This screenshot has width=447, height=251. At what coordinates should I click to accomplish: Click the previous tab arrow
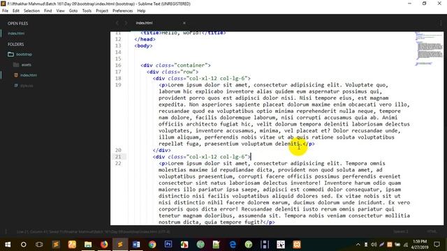117,23
